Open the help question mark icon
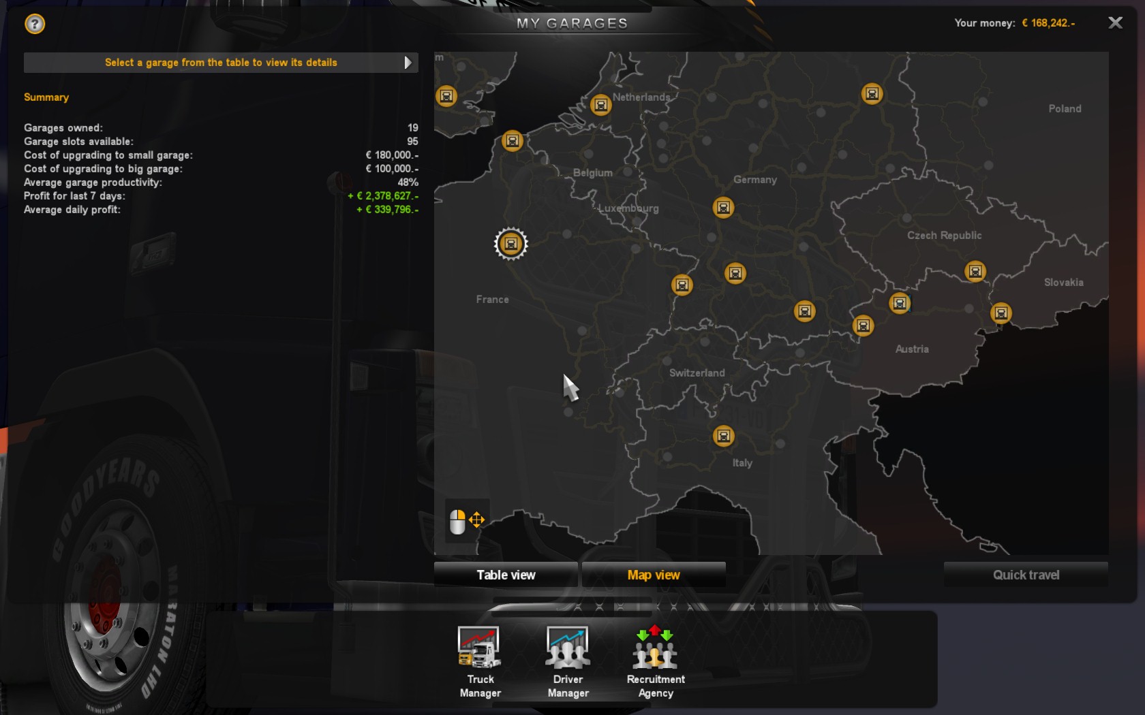Image resolution: width=1145 pixels, height=715 pixels. 35,24
